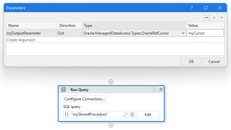Click the remove argument minus icon
The width and height of the screenshot is (231, 130).
[x=207, y=17]
